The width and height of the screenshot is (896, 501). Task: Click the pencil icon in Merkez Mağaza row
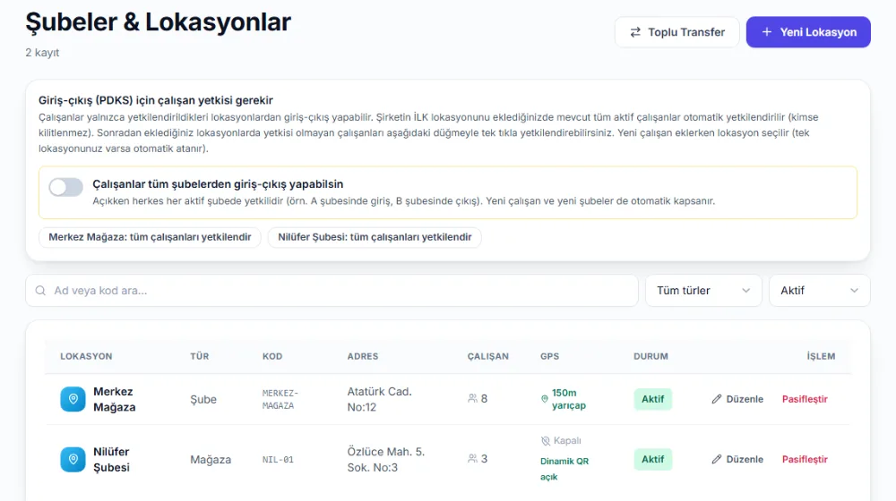[x=717, y=399]
